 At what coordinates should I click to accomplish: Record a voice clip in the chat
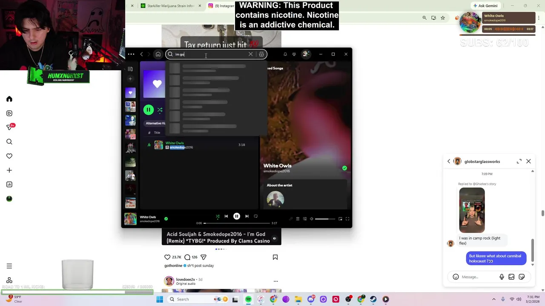pos(502,277)
